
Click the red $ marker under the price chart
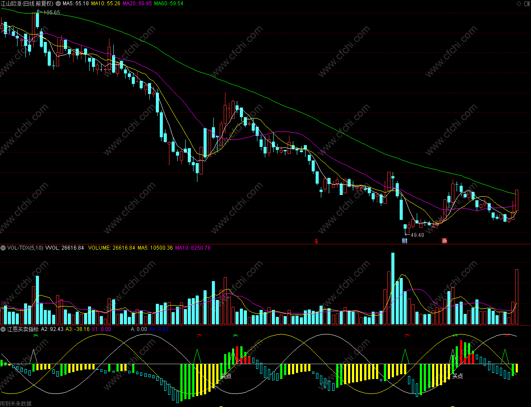316,241
